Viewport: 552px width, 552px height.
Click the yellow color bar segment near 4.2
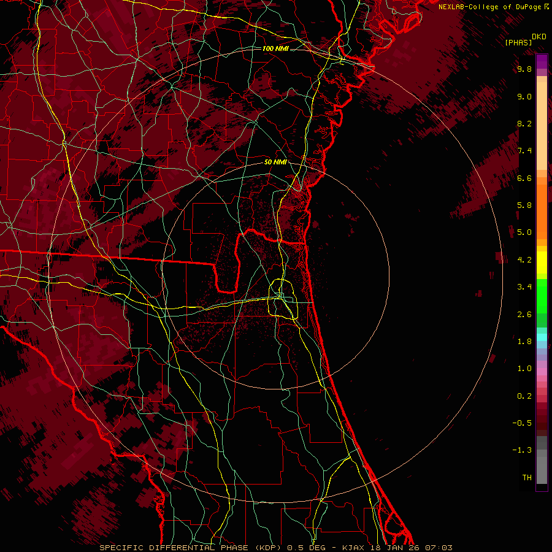coord(542,263)
